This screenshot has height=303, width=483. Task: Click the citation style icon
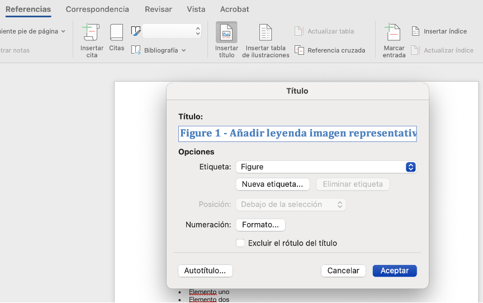point(136,31)
